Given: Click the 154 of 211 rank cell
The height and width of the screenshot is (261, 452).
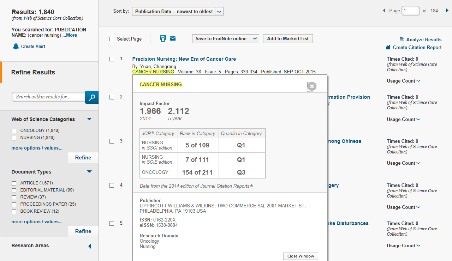Looking at the screenshot, I should [197, 172].
